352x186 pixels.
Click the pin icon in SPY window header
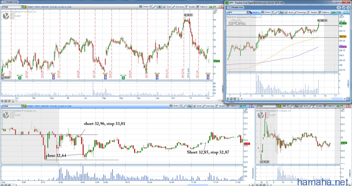click(344, 8)
